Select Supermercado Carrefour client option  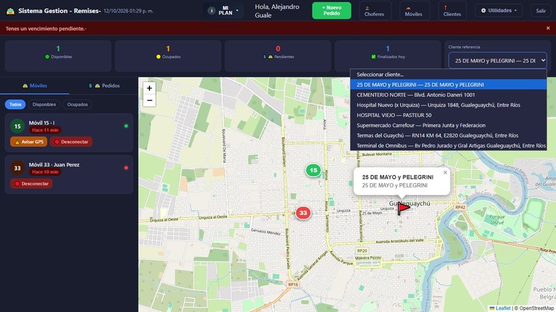tap(448, 125)
